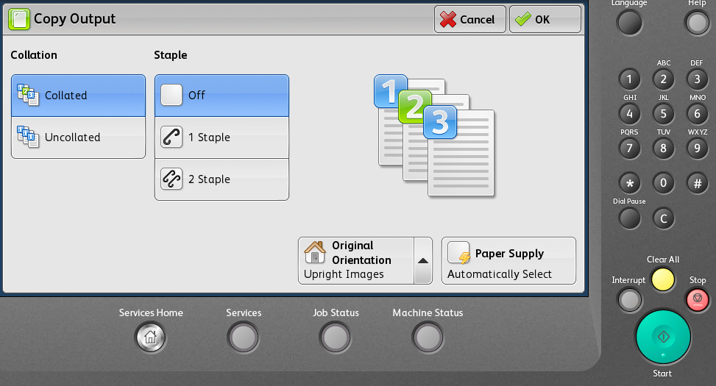
Task: Tap keypad digit 4 GHI
Action: pos(629,114)
